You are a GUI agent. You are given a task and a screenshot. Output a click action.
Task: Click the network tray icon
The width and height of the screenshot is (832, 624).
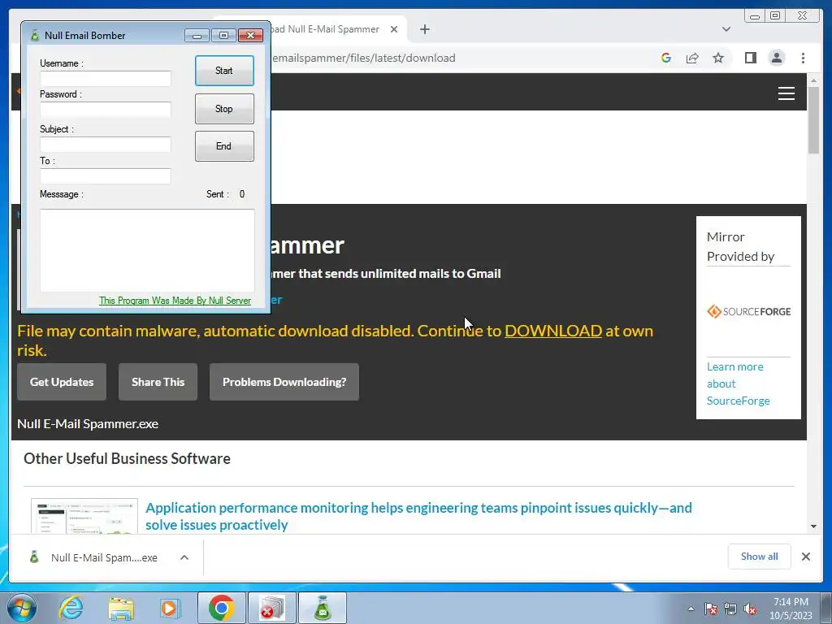(730, 609)
